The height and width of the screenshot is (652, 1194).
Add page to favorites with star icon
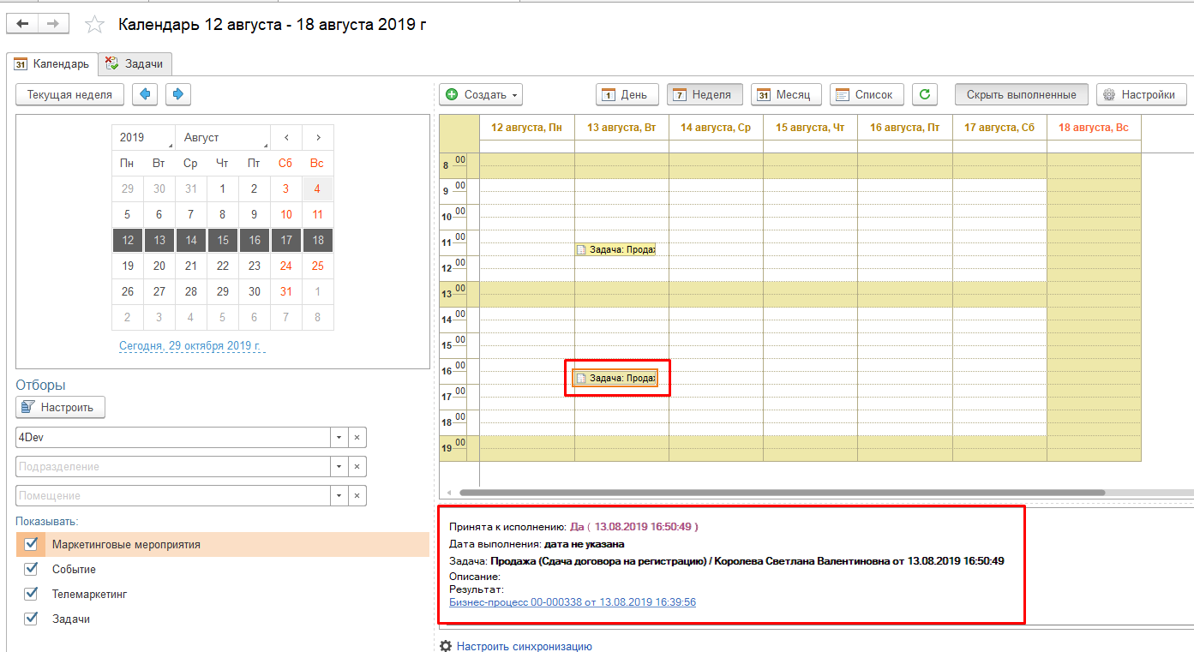pos(94,25)
